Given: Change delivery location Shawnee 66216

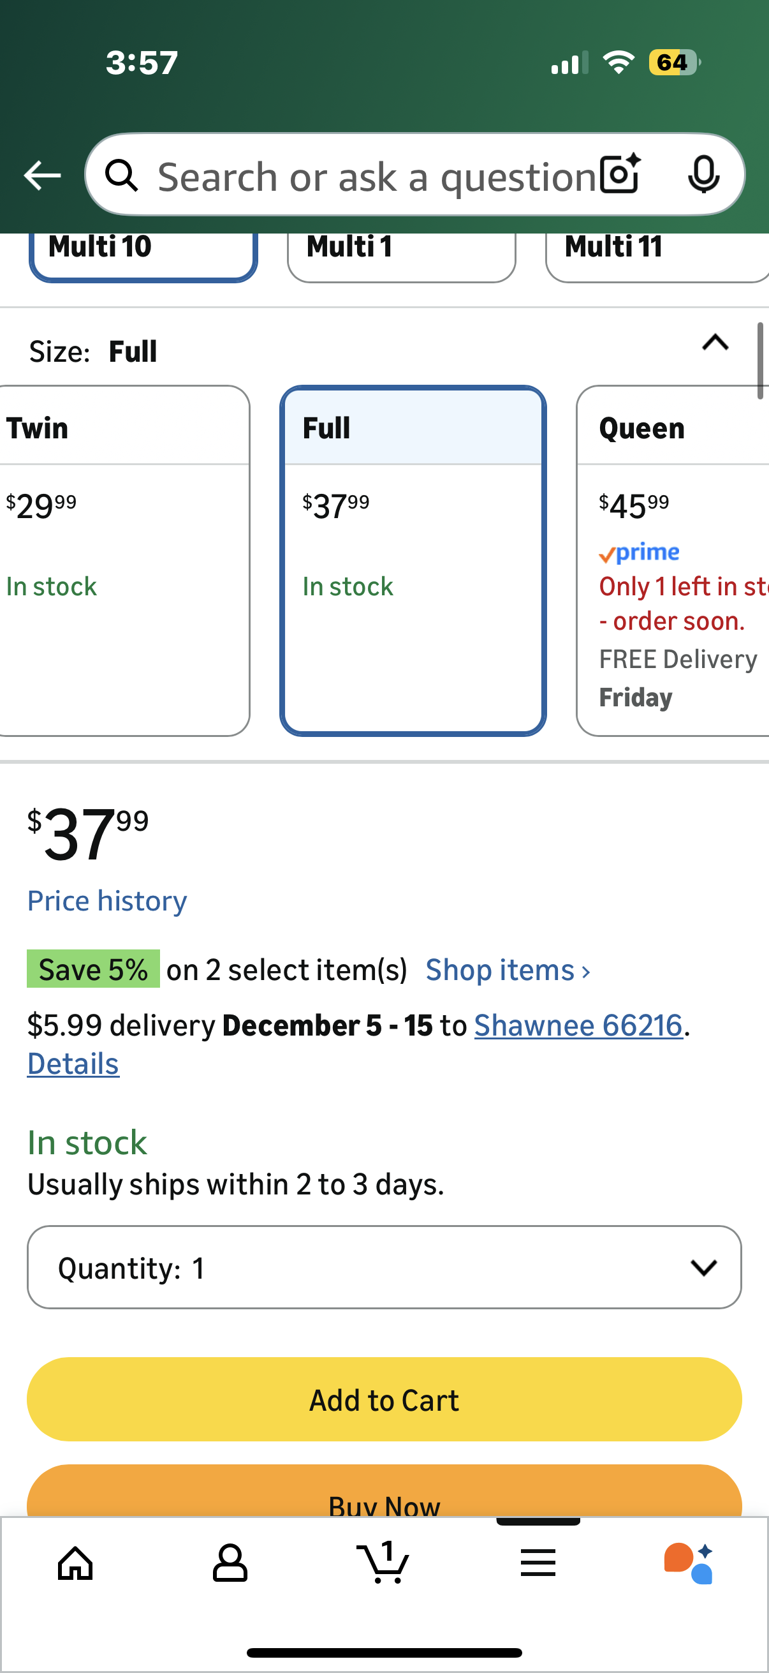Looking at the screenshot, I should [578, 1025].
